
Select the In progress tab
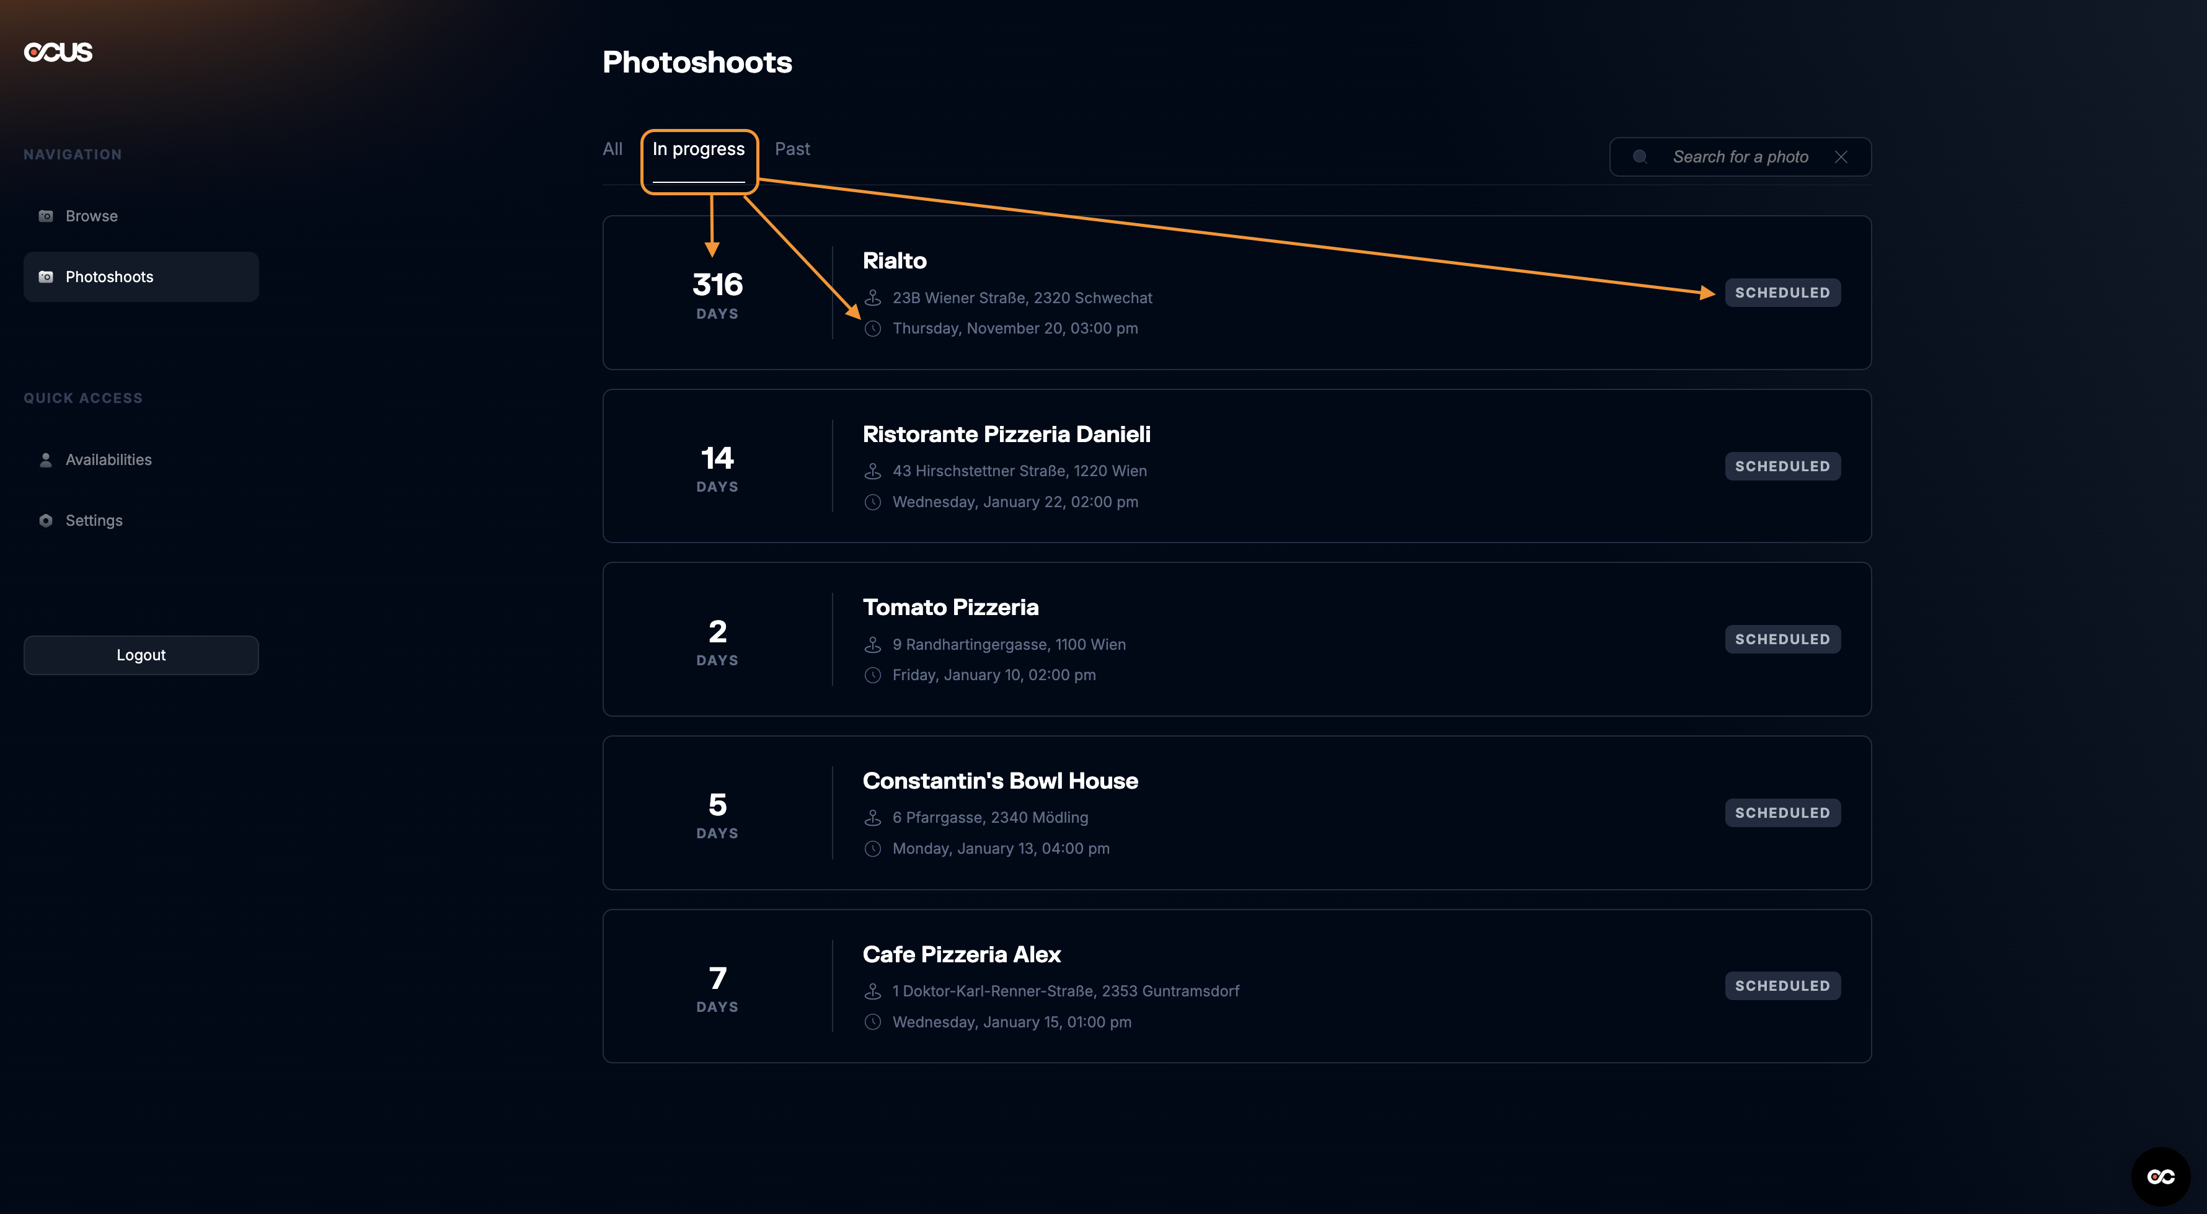pos(698,150)
